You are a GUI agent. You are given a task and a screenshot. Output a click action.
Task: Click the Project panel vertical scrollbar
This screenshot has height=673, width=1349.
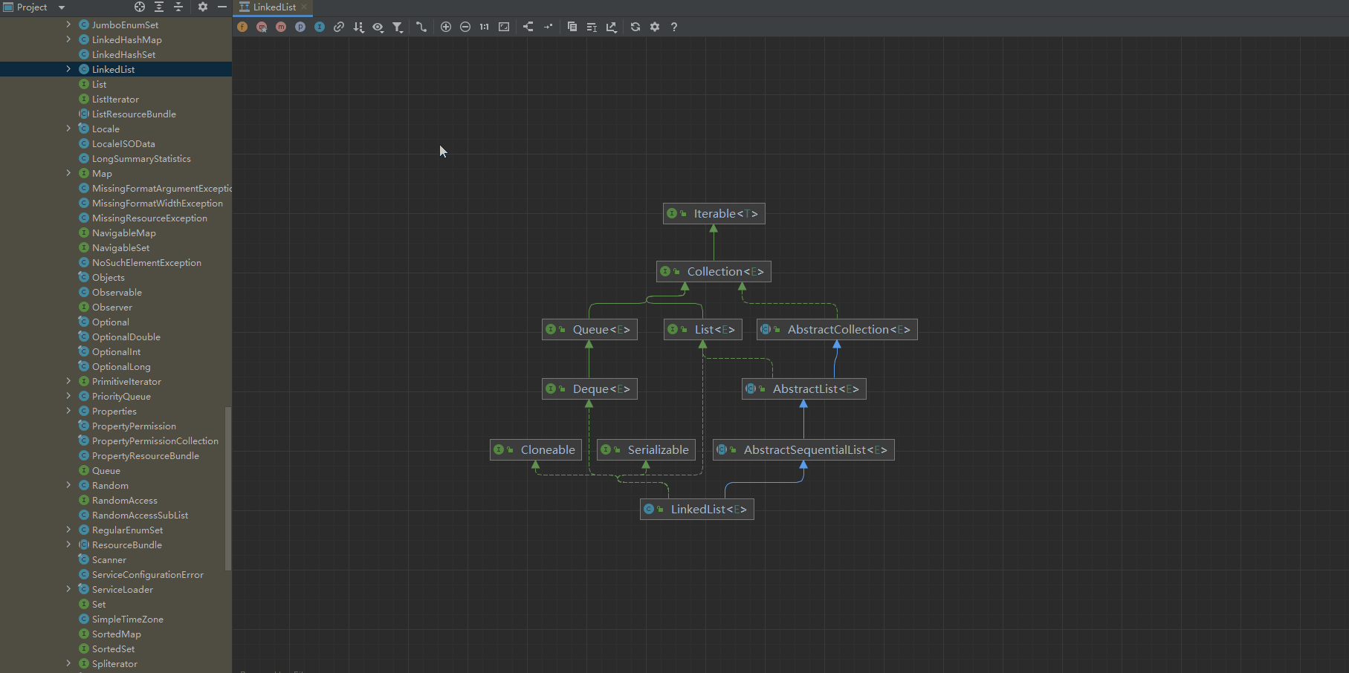coord(228,487)
